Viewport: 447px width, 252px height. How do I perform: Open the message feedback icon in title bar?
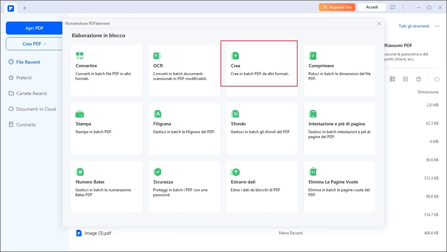click(393, 7)
